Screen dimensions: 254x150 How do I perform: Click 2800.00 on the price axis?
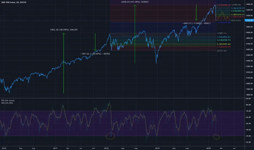point(249,38)
